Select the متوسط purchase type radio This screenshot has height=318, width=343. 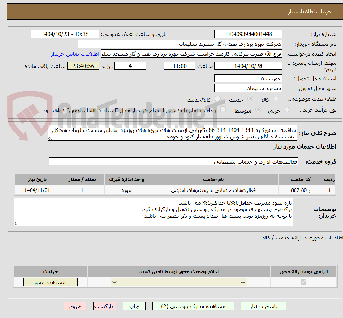coord(259,109)
